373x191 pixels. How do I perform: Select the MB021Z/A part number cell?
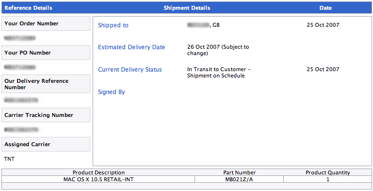239,179
